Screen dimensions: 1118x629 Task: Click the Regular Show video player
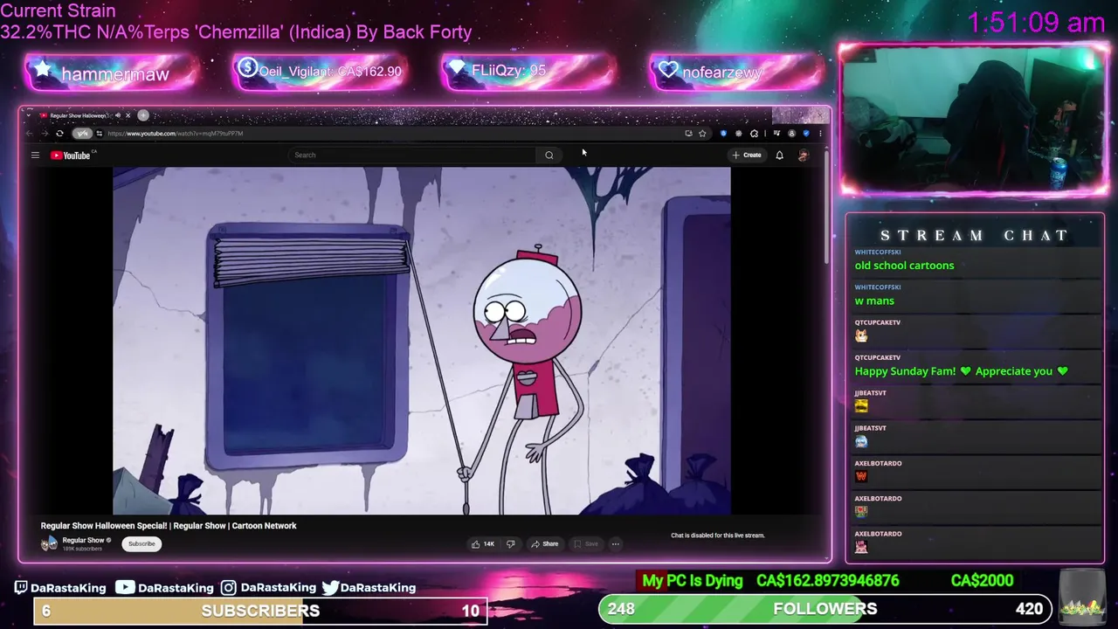coord(421,341)
